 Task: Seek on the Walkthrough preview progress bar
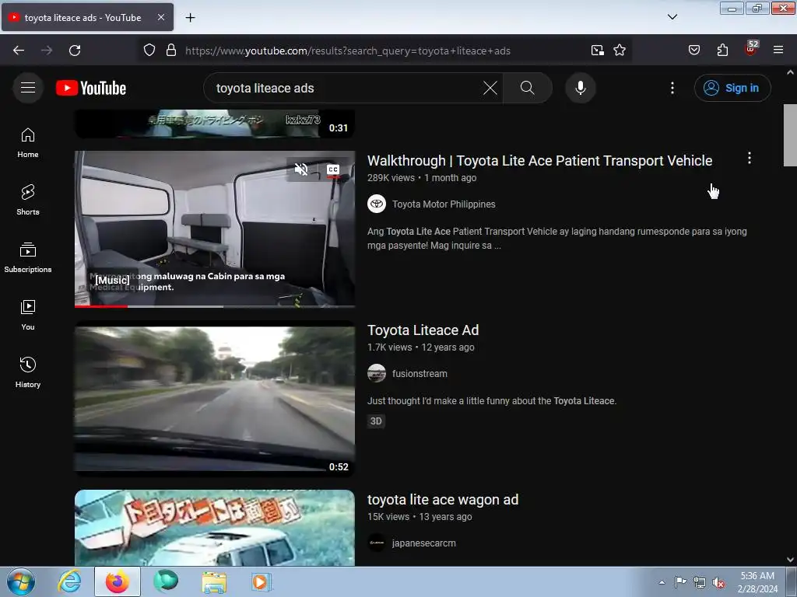(x=215, y=306)
